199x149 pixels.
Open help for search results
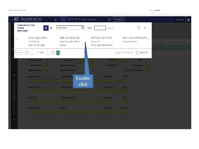point(139,27)
